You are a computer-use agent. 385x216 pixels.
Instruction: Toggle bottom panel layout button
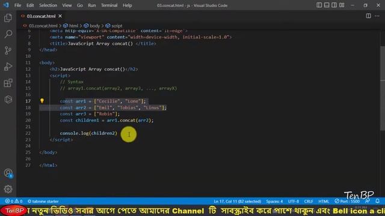tap(327, 5)
